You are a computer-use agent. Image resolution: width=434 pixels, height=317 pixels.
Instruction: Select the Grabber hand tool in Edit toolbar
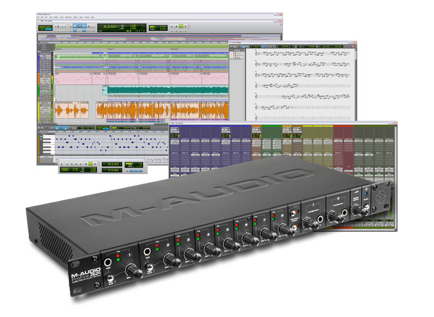84,26
